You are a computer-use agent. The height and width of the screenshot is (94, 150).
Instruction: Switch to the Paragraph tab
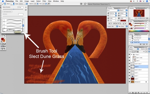[x=116, y=8]
